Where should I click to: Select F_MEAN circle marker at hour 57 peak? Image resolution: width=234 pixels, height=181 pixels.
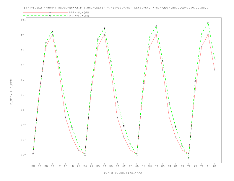[x=156, y=26]
